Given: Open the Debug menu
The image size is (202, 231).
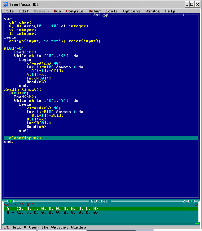Looking at the screenshot, I should 94,11.
